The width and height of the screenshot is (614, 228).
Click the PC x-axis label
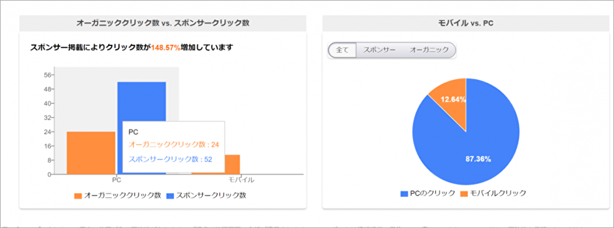click(116, 180)
